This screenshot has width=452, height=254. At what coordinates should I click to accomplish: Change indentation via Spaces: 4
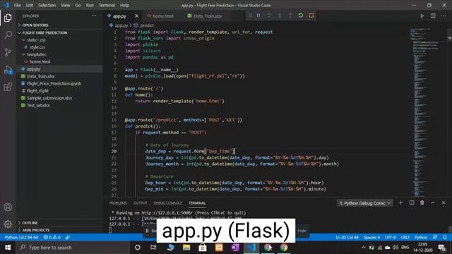[371, 237]
